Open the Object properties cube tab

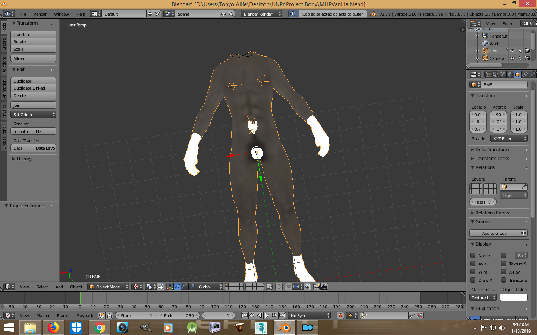518,74
